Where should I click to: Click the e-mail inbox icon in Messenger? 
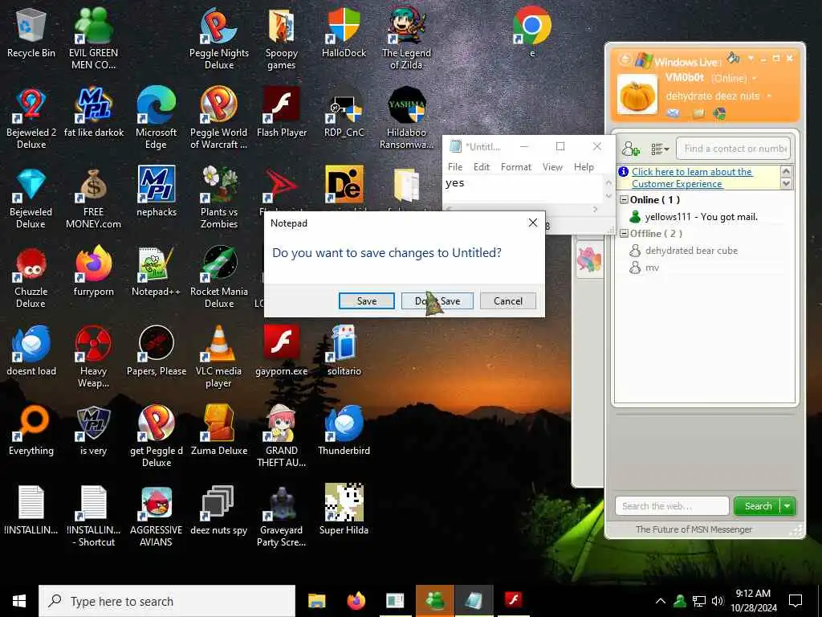point(673,112)
